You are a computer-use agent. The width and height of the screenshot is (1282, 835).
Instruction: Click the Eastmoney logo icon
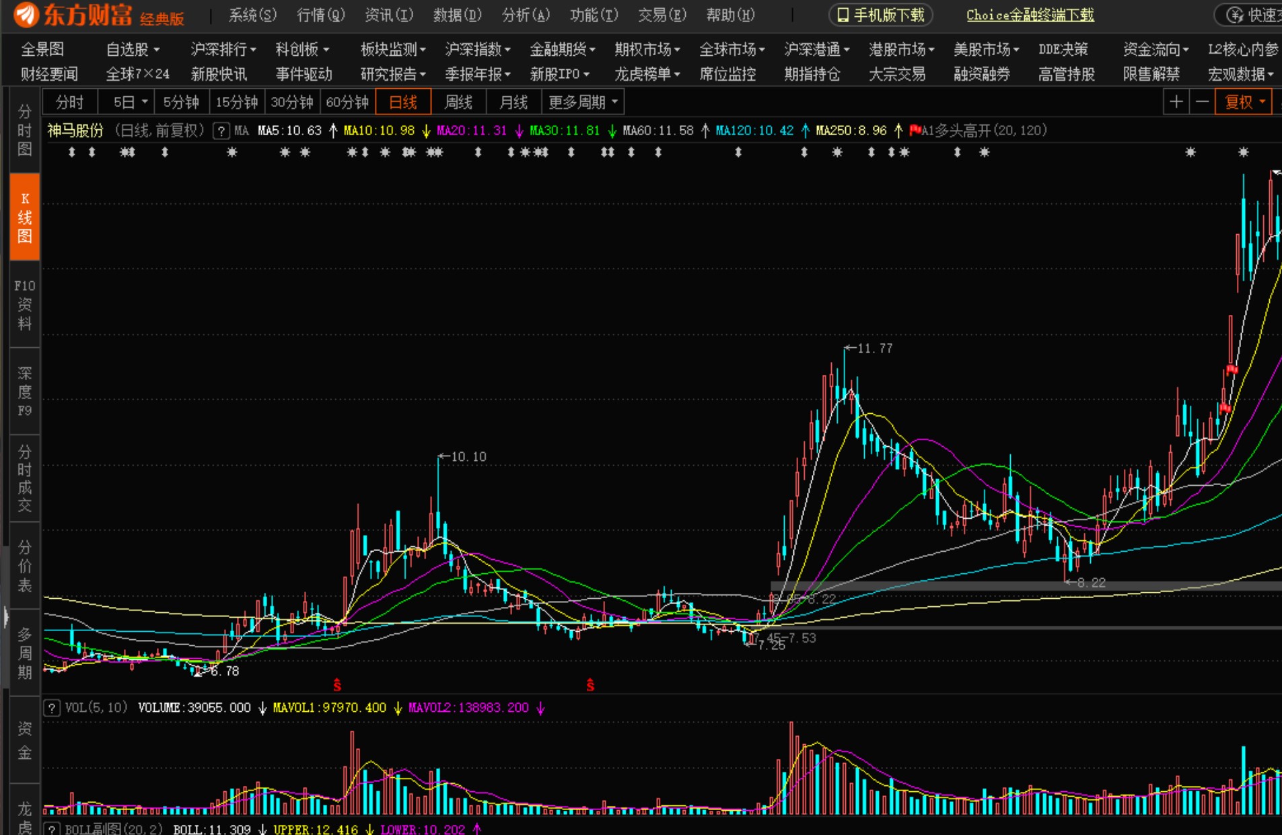coord(26,14)
